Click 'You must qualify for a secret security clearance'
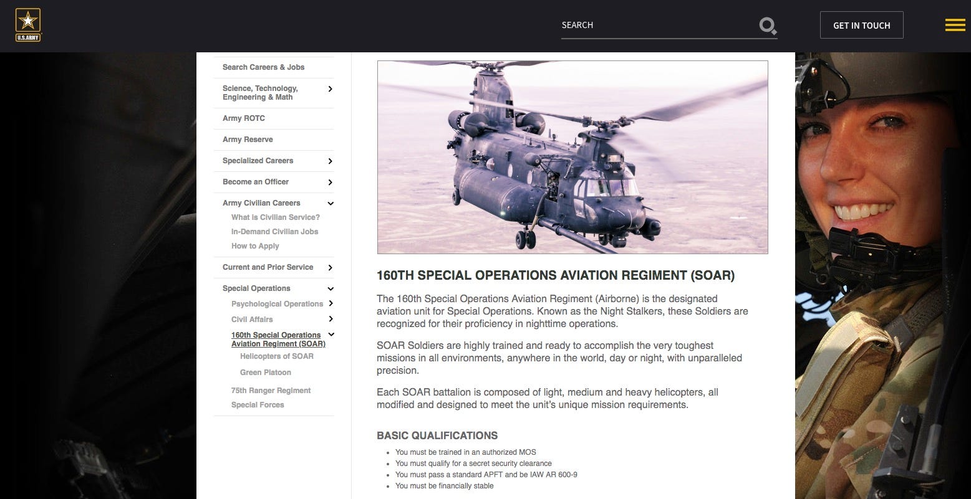The height and width of the screenshot is (499, 971). [x=473, y=463]
